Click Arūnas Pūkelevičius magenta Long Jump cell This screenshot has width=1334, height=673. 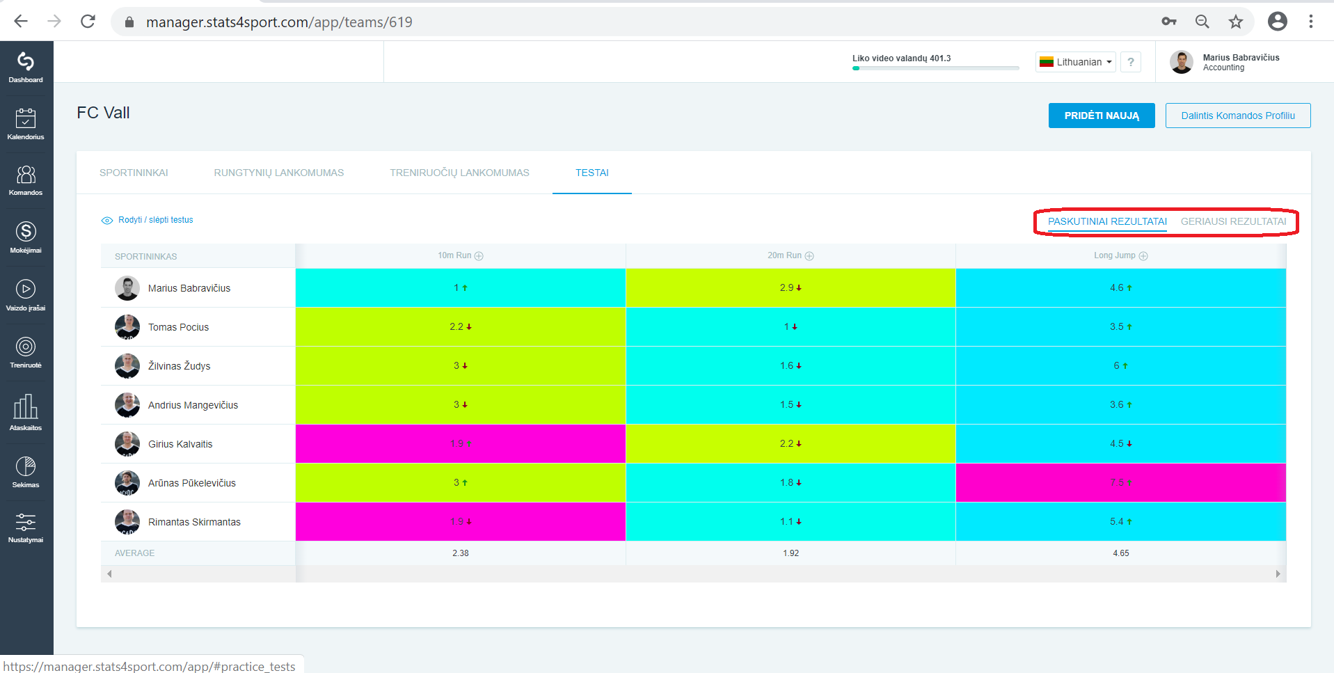(x=1120, y=483)
